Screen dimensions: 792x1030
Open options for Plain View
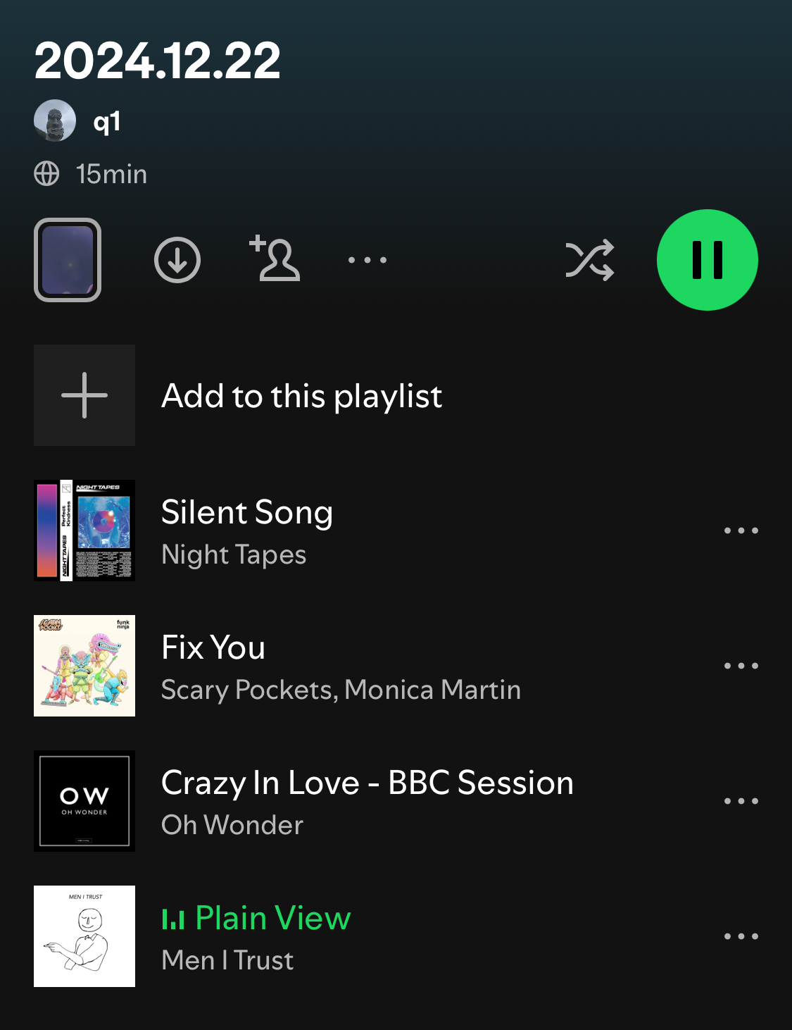pyautogui.click(x=741, y=936)
